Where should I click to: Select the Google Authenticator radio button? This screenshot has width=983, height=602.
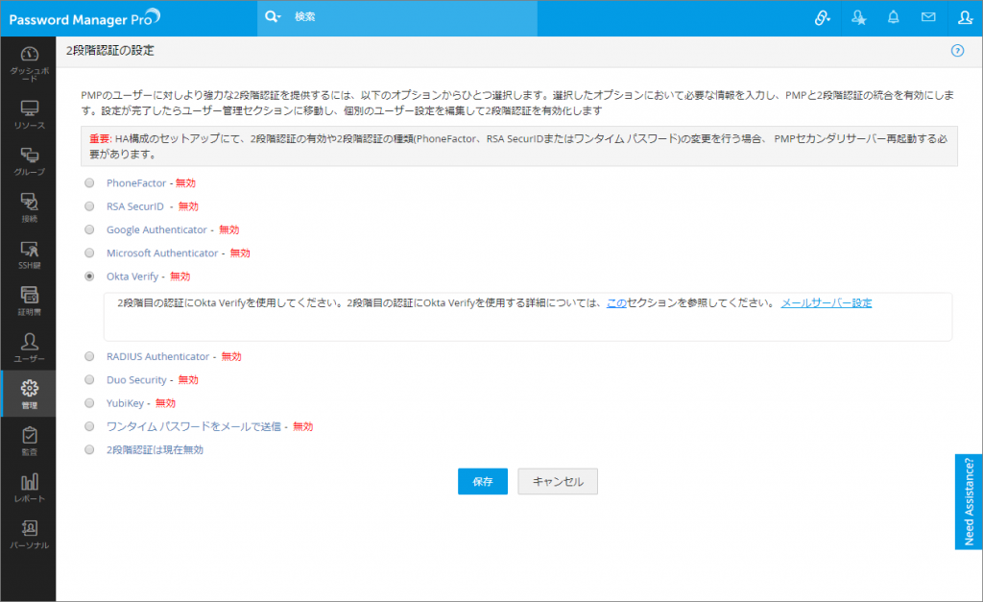click(89, 229)
